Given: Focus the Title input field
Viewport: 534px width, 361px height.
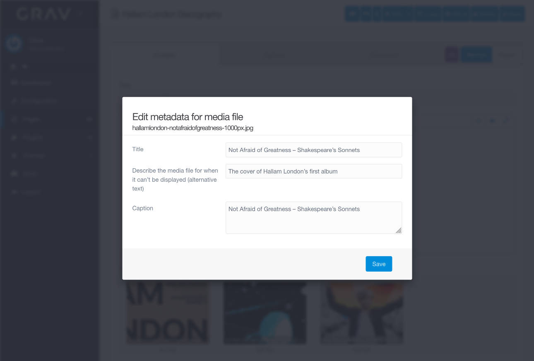Looking at the screenshot, I should 313,150.
